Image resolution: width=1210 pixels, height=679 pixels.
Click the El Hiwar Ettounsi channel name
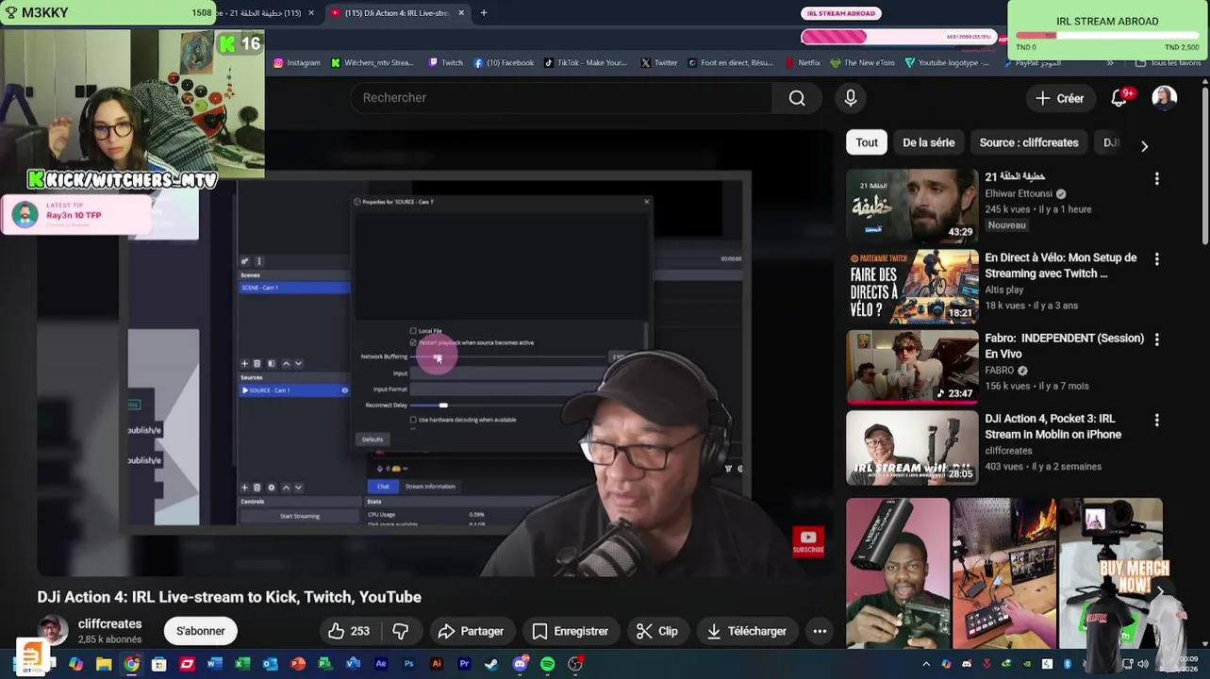(x=1019, y=193)
